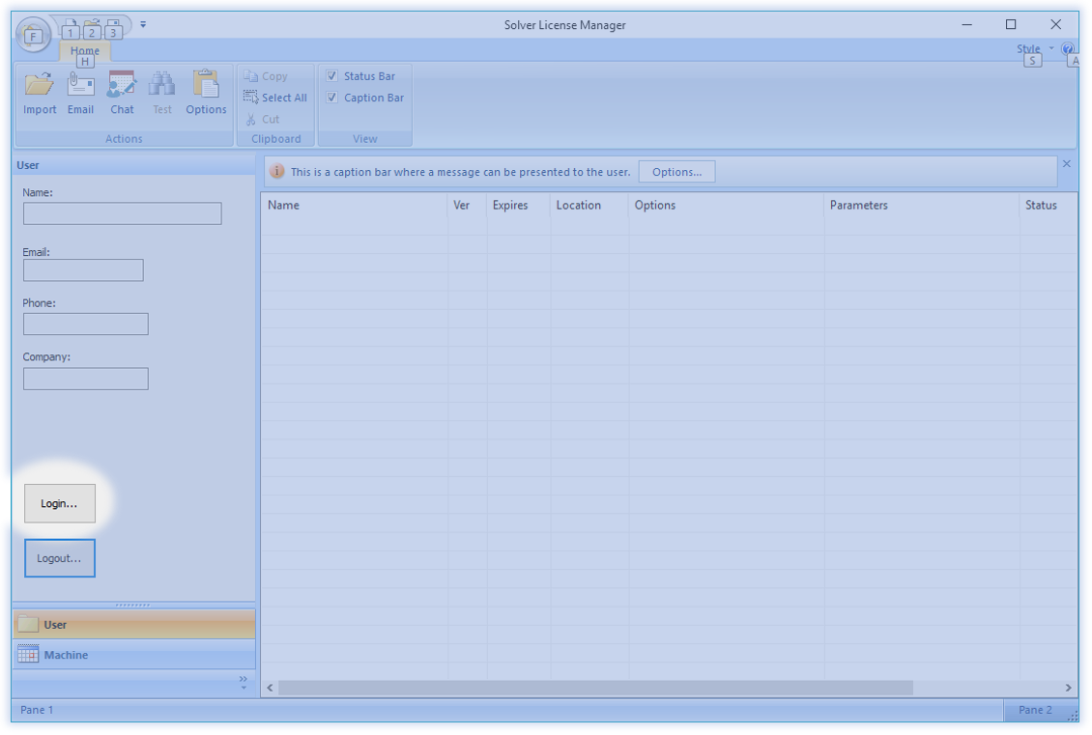Click the quick access icon with keytip 2

pos(92,29)
